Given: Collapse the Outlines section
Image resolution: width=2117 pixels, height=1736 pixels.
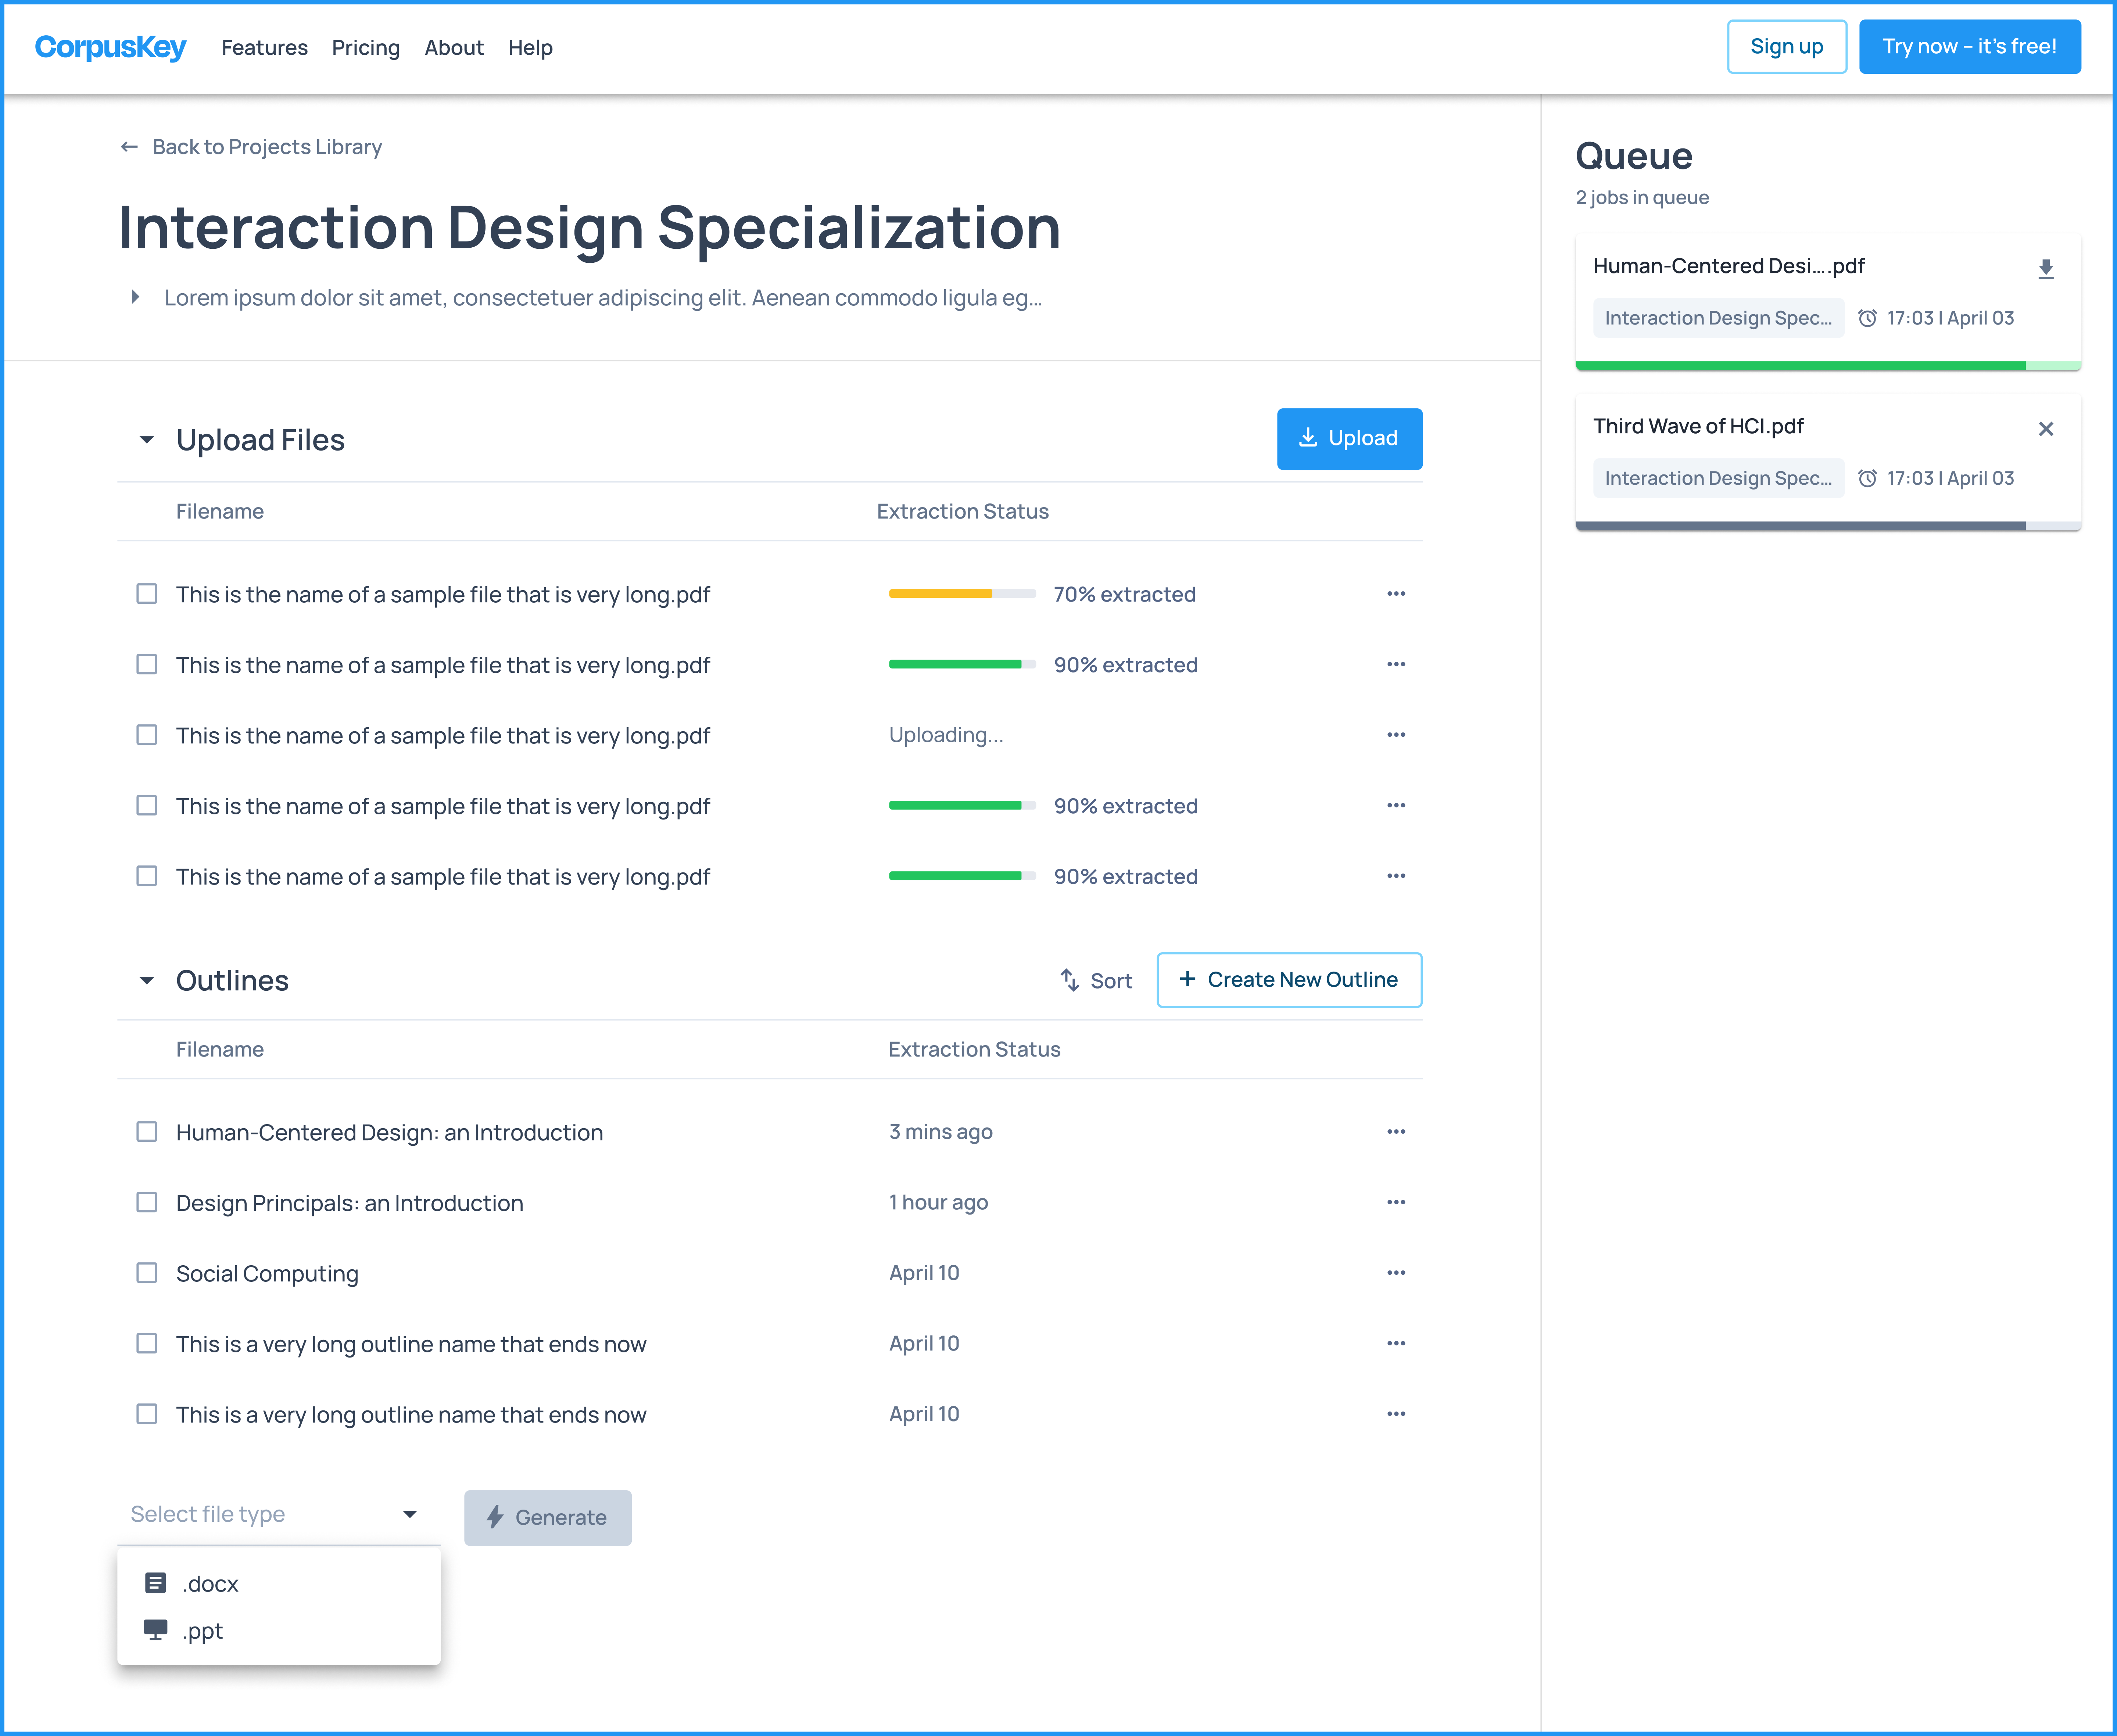Looking at the screenshot, I should click(147, 981).
